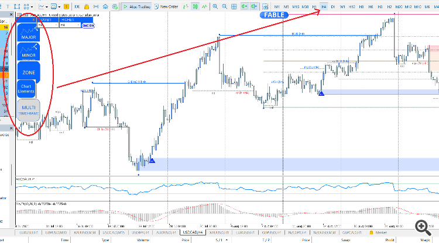Click the ZONE panel button
This screenshot has width=439, height=243.
(x=29, y=72)
